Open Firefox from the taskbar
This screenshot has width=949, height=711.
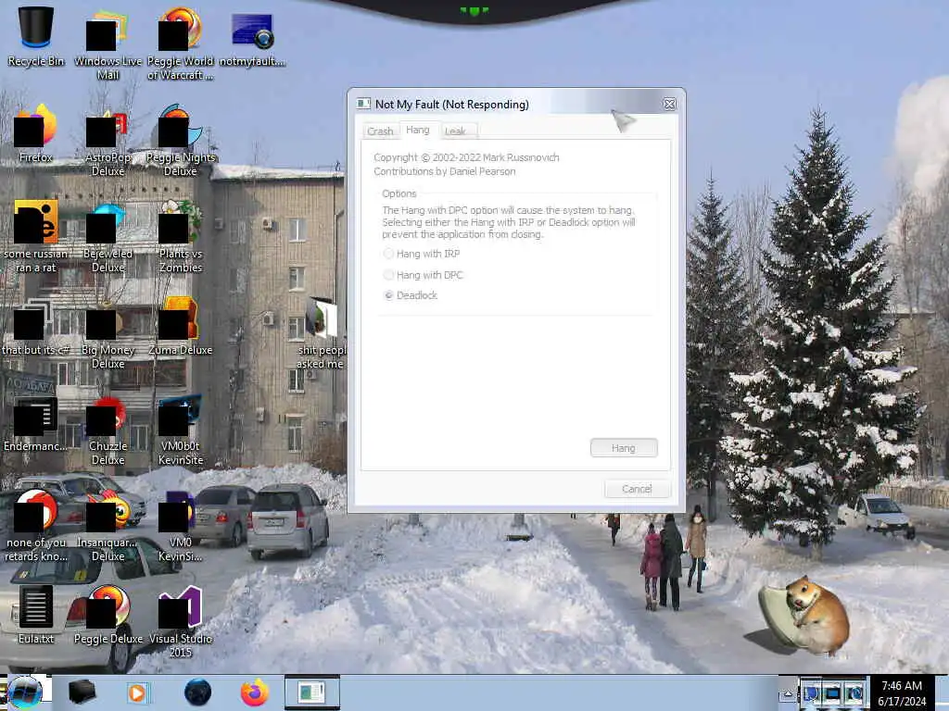254,692
